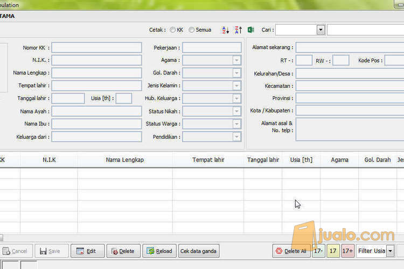Click the search text box beside Cari
Screen dimensions: 404x269
[x=366, y=30]
